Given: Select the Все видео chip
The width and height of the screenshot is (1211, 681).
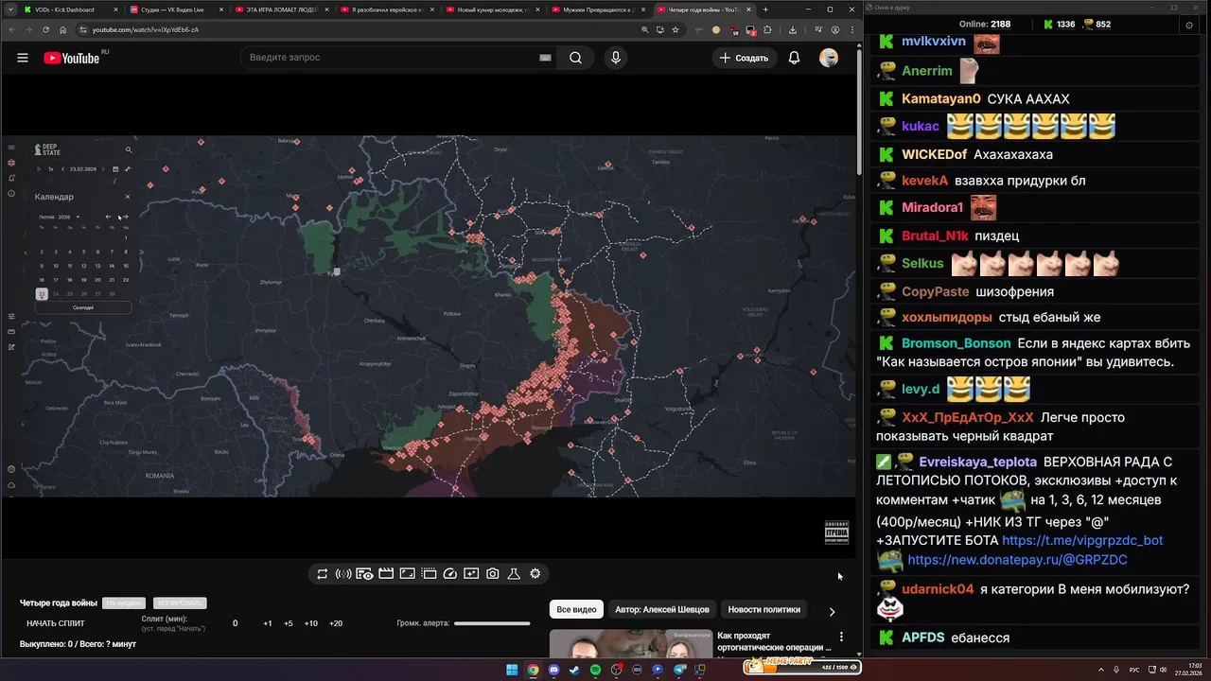Looking at the screenshot, I should pos(576,610).
